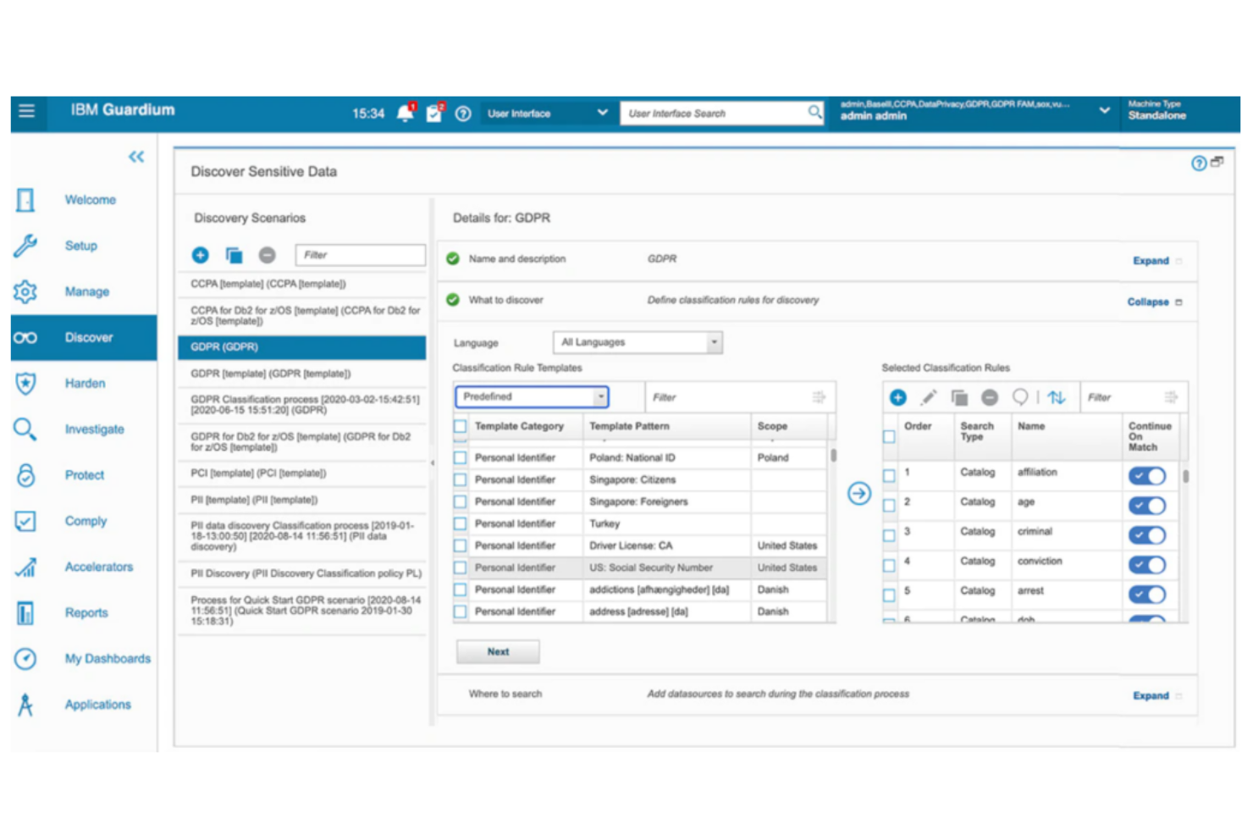Image resolution: width=1253 pixels, height=836 pixels.
Task: Move templates right using arrow circle icon
Action: coord(858,494)
